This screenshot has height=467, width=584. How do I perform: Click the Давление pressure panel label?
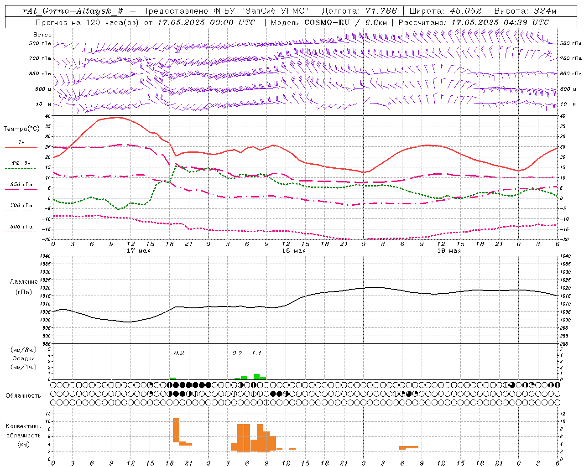point(24,282)
